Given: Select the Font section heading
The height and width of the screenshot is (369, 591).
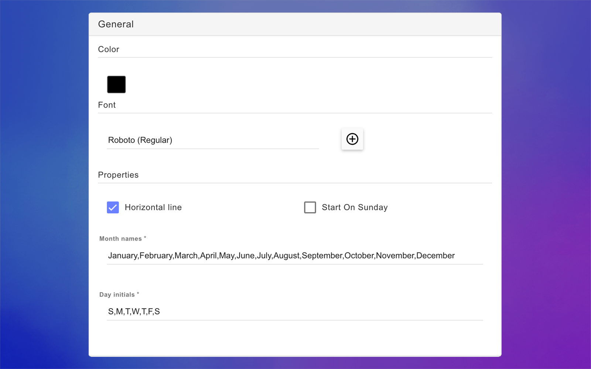Looking at the screenshot, I should [107, 105].
